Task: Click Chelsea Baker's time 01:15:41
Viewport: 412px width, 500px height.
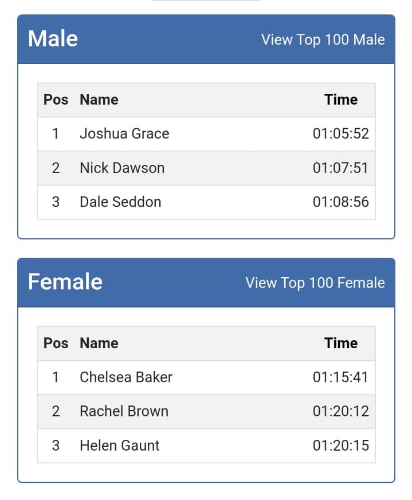Action: pyautogui.click(x=340, y=377)
